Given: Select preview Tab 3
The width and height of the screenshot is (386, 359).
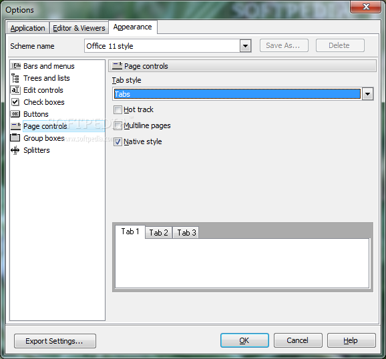Looking at the screenshot, I should 186,232.
